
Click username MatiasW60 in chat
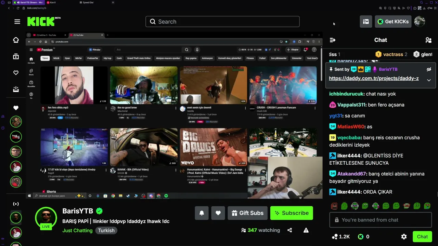pos(351,126)
